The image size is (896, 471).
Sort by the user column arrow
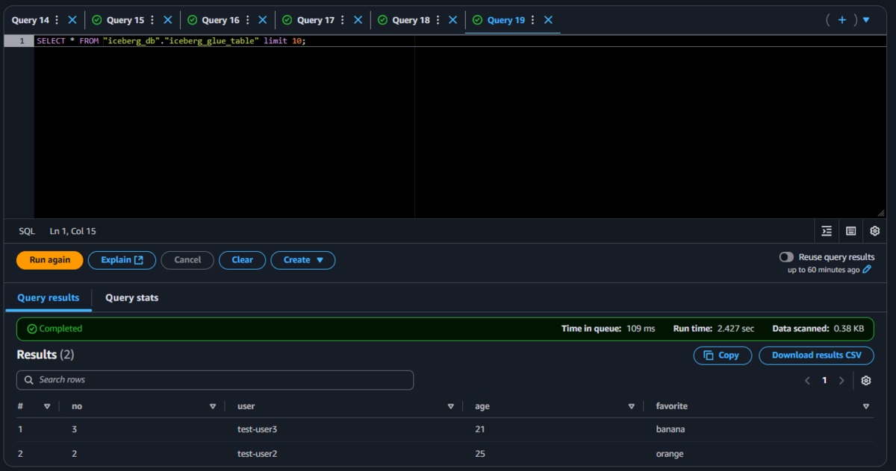click(x=450, y=407)
